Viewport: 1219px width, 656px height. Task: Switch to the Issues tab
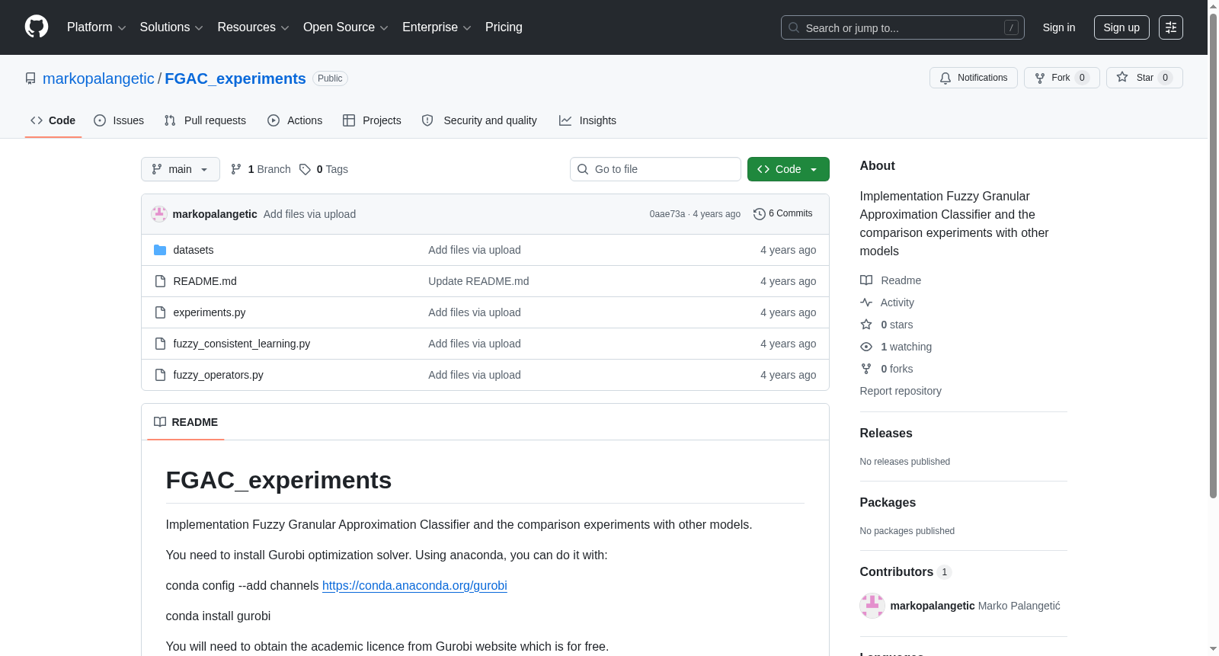pos(119,120)
